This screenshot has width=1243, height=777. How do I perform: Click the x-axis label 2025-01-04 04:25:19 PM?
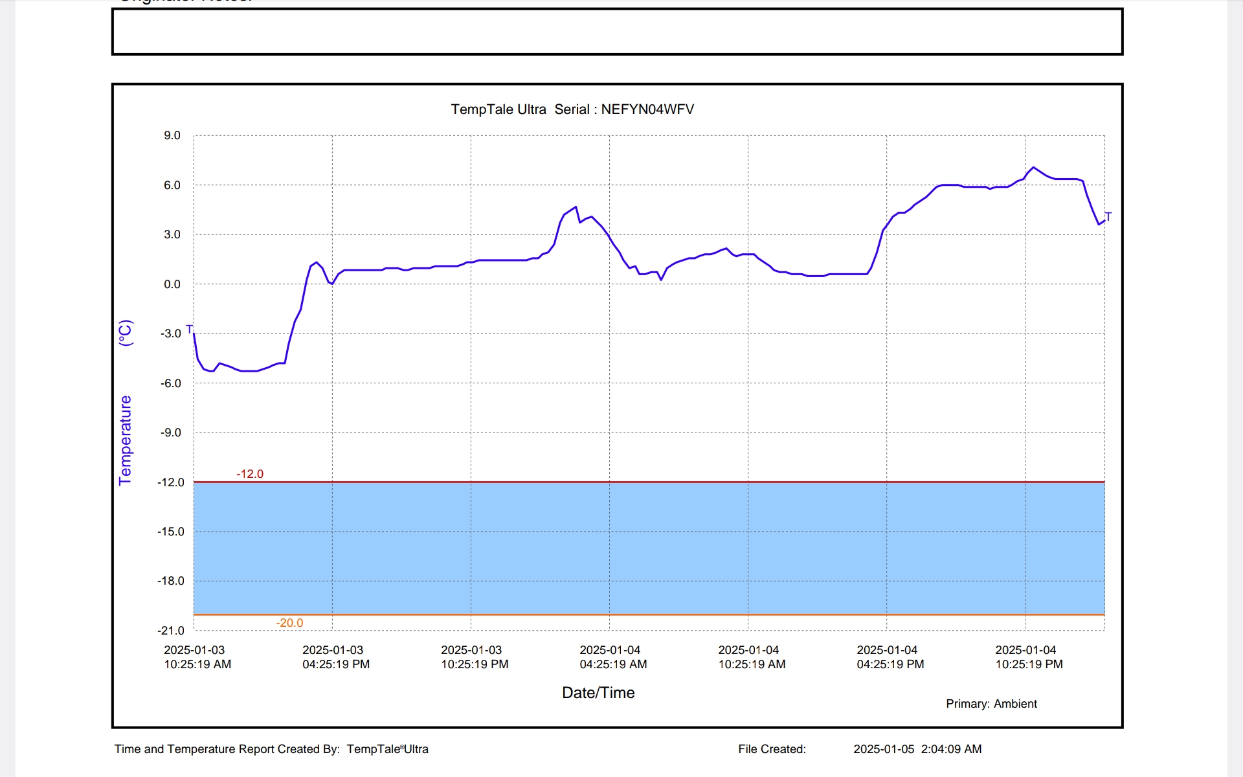tap(890, 657)
